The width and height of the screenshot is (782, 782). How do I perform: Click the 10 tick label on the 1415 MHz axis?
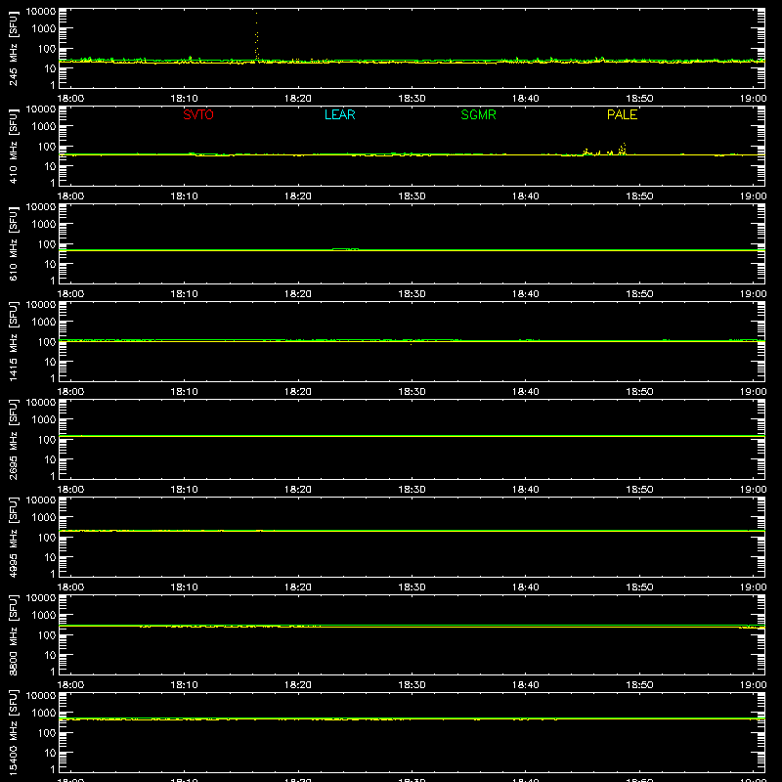(51, 362)
